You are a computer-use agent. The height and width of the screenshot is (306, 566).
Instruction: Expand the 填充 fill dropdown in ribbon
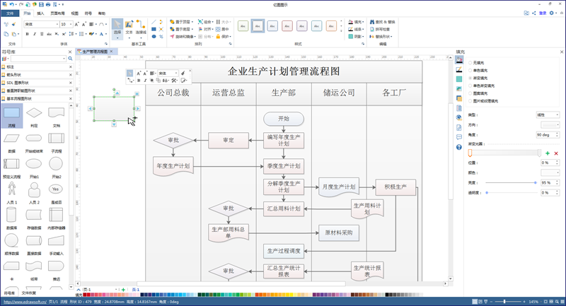[363, 22]
